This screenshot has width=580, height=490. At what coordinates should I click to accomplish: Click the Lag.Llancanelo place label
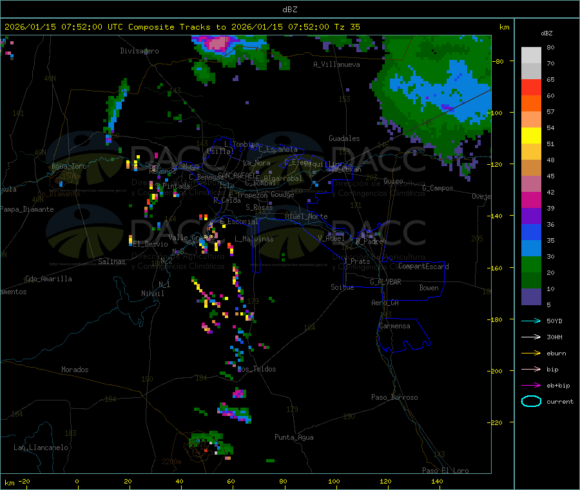pos(41,448)
